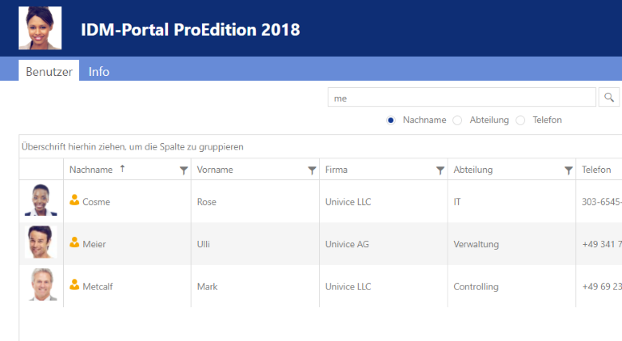Open the Nachname column filter icon
622x341 pixels.
183,170
